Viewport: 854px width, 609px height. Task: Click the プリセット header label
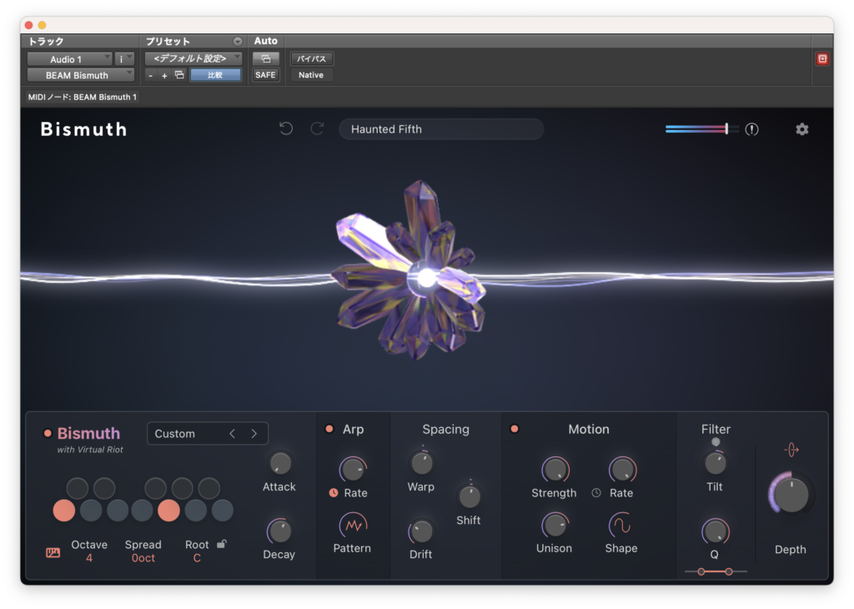coord(168,42)
